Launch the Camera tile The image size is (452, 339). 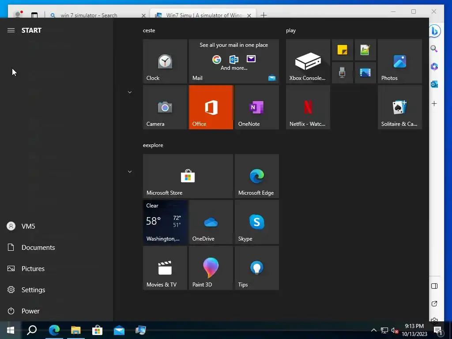165,107
